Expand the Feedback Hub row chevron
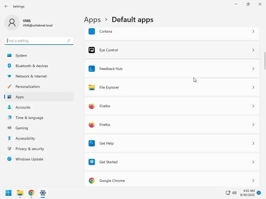Screen dimensions: 266x199 (x=253, y=69)
